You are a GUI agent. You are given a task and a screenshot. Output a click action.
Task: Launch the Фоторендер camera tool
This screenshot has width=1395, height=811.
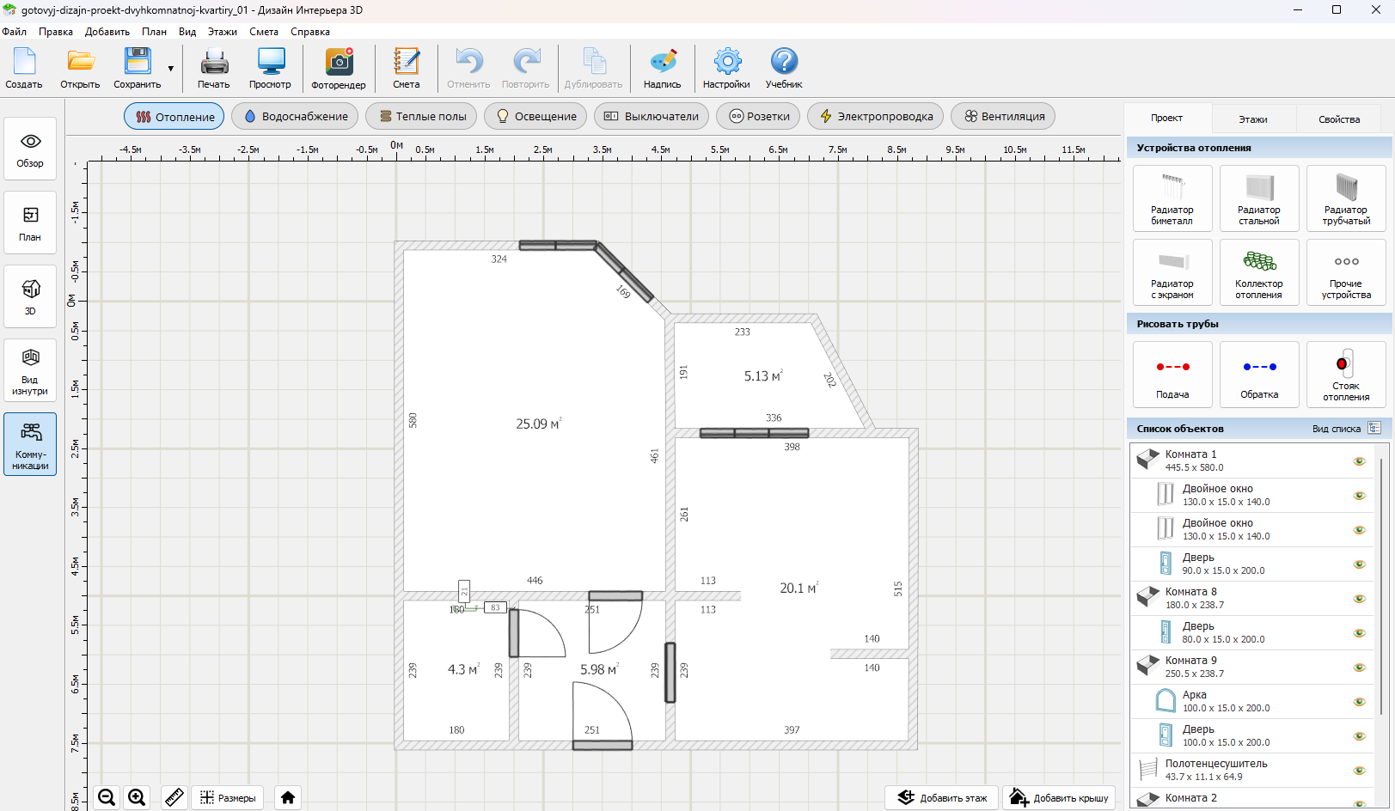(x=339, y=68)
